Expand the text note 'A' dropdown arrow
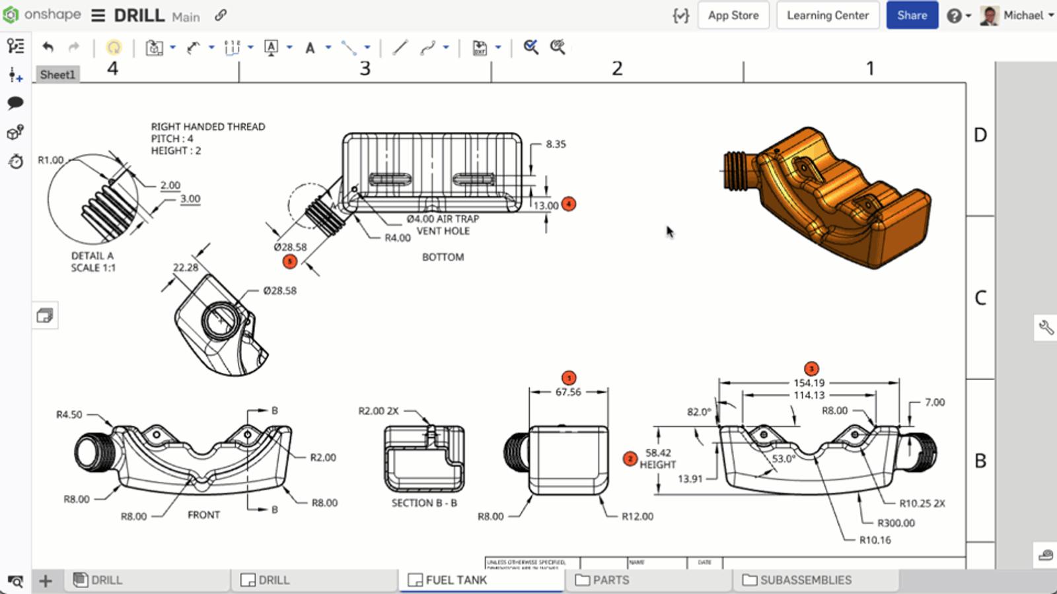 coord(328,48)
